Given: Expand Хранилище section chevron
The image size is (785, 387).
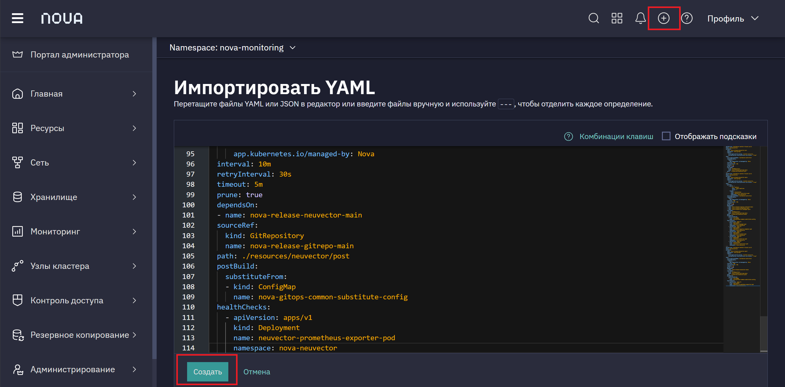Looking at the screenshot, I should (134, 197).
